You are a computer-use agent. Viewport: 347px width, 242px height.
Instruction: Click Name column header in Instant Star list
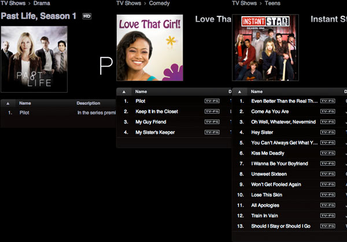tap(257, 91)
